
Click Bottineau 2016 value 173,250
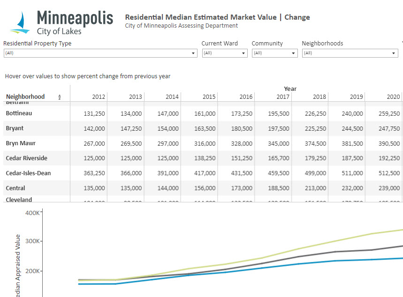tap(242, 114)
